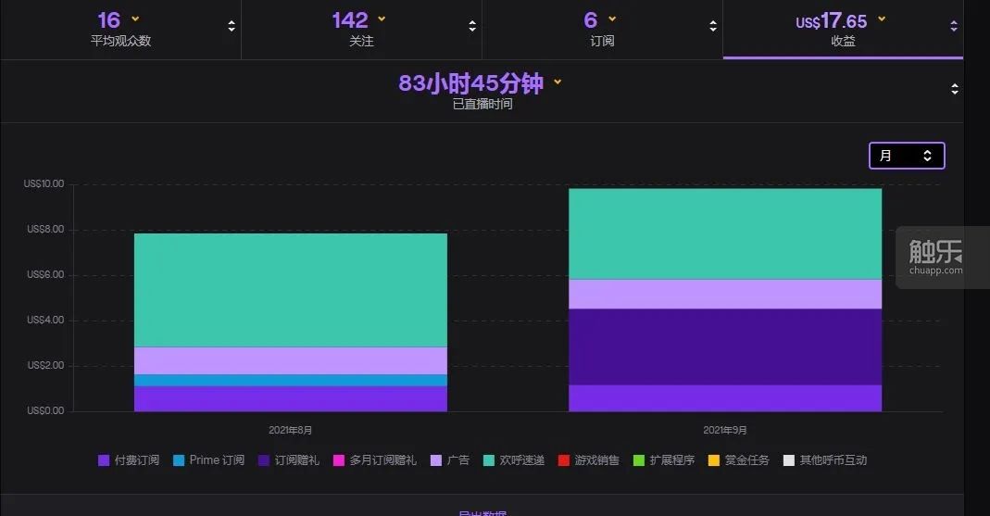This screenshot has width=990, height=516.
Task: Click the 赏金任务 yellow legend swatch
Action: 714,460
